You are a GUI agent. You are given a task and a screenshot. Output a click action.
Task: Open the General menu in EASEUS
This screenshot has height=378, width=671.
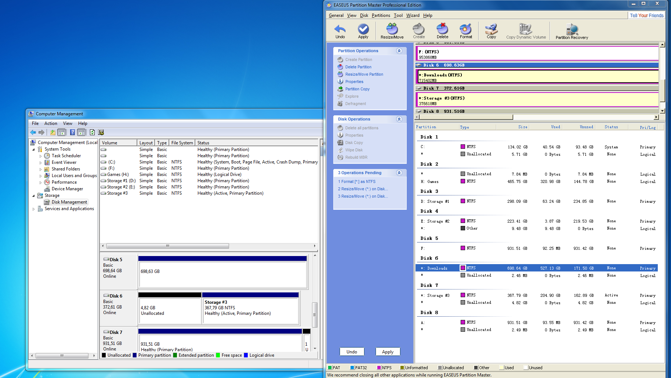coord(336,15)
